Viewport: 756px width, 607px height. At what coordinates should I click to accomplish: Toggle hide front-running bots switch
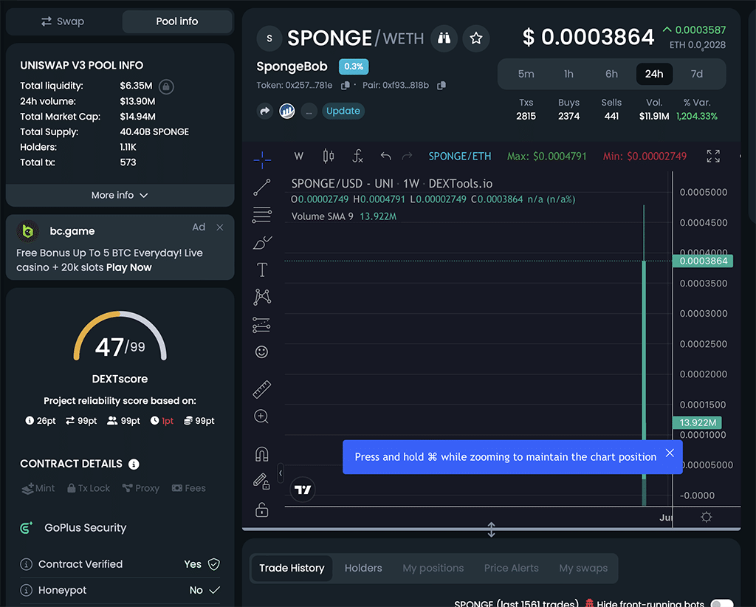(x=722, y=603)
